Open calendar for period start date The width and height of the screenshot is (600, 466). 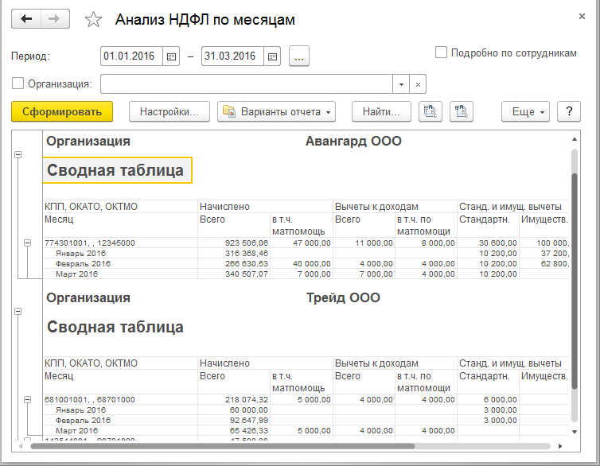pyautogui.click(x=171, y=56)
